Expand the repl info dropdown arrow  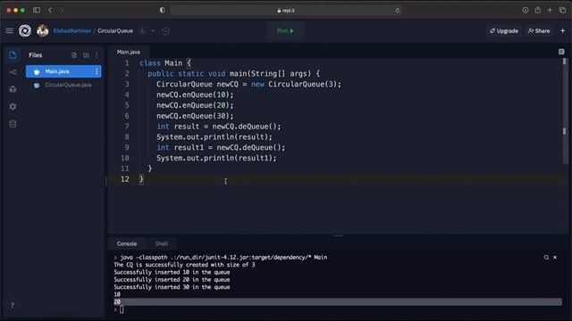coord(153,31)
